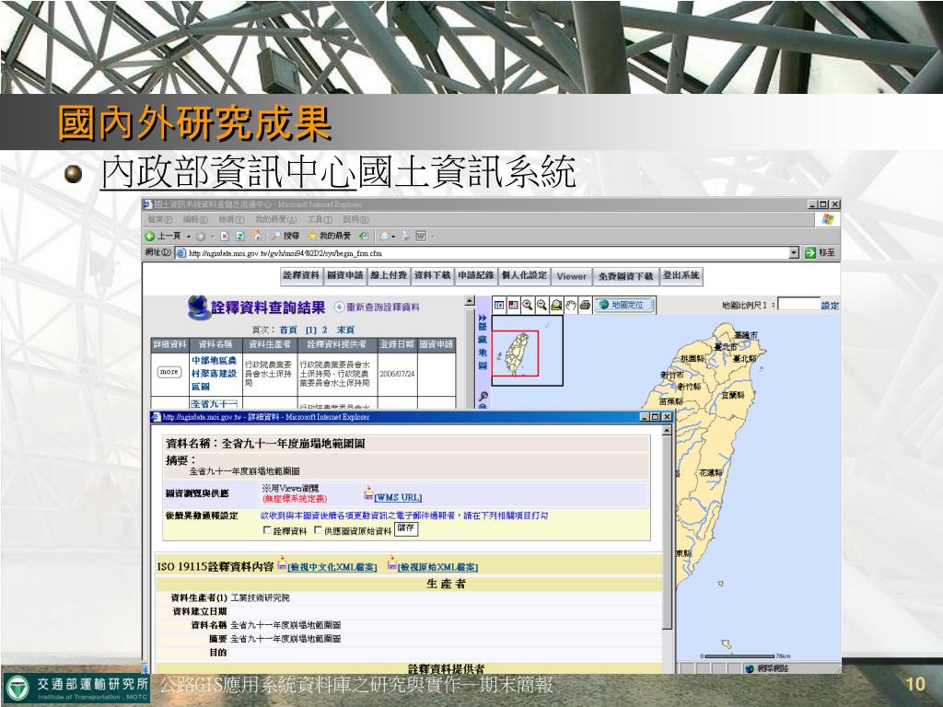Click the 資料下載 navigation tab
943x707 pixels.
(433, 275)
